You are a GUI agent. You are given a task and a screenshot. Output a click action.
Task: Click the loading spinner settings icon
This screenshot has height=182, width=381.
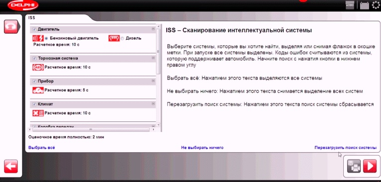coord(377,5)
